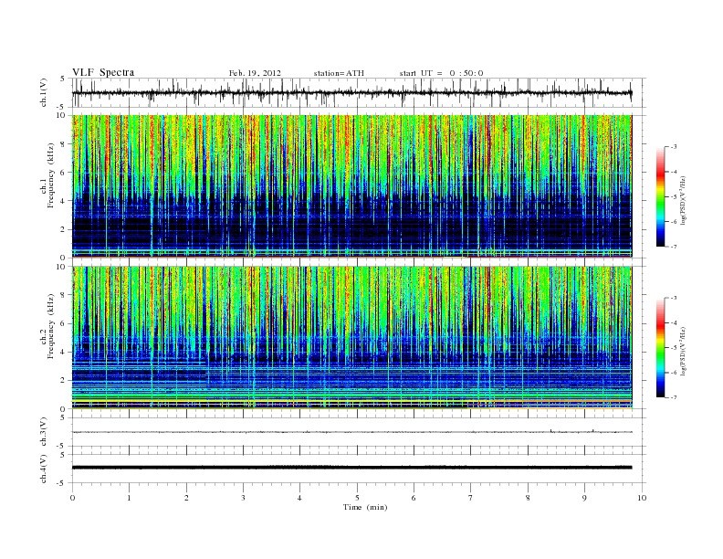Click the thick ch.4 voltage trace
The height and width of the screenshot is (559, 723).
click(x=351, y=468)
